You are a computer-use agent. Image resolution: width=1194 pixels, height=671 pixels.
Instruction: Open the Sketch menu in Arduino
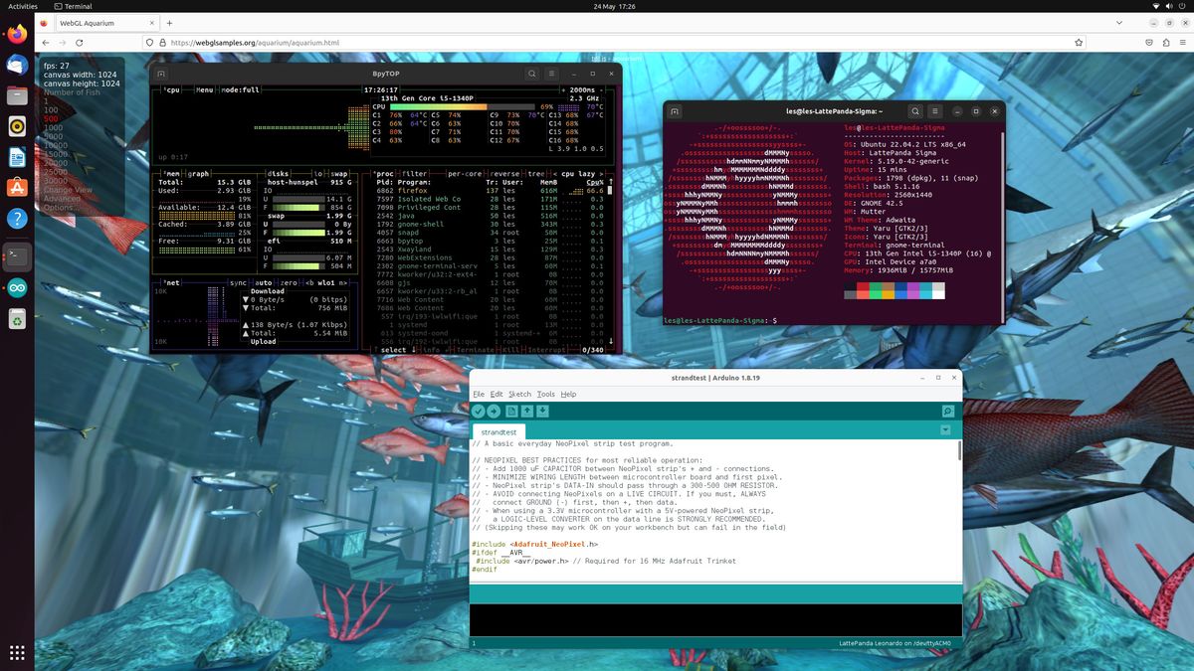pyautogui.click(x=520, y=394)
